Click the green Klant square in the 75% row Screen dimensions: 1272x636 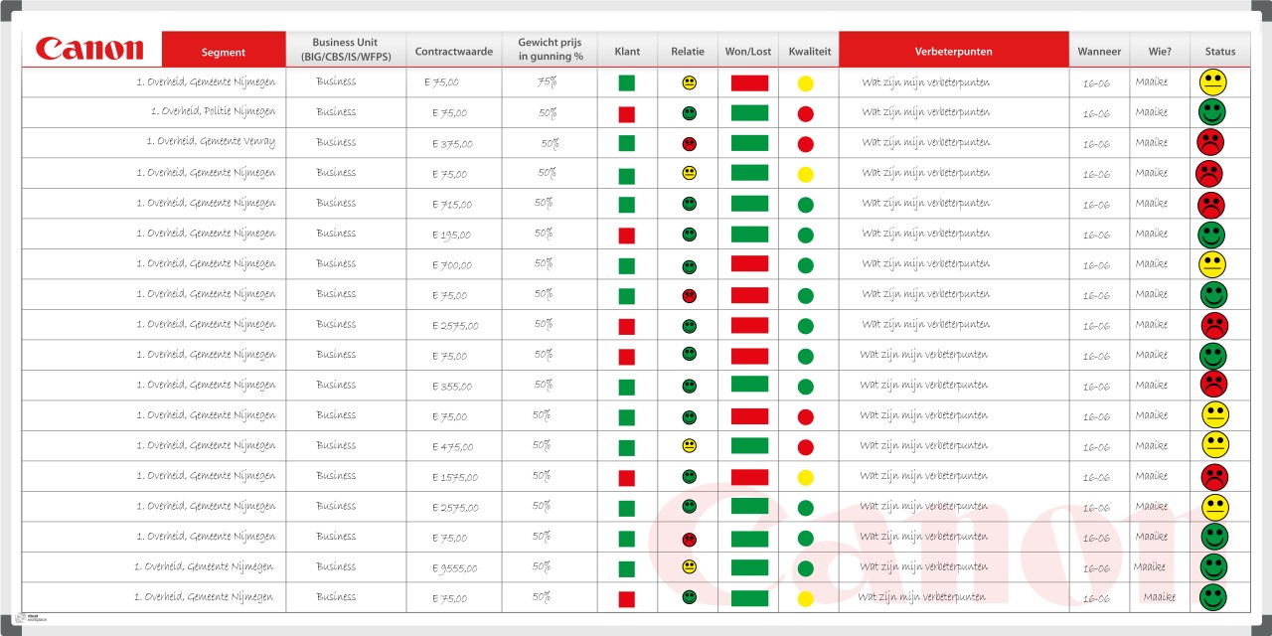626,83
